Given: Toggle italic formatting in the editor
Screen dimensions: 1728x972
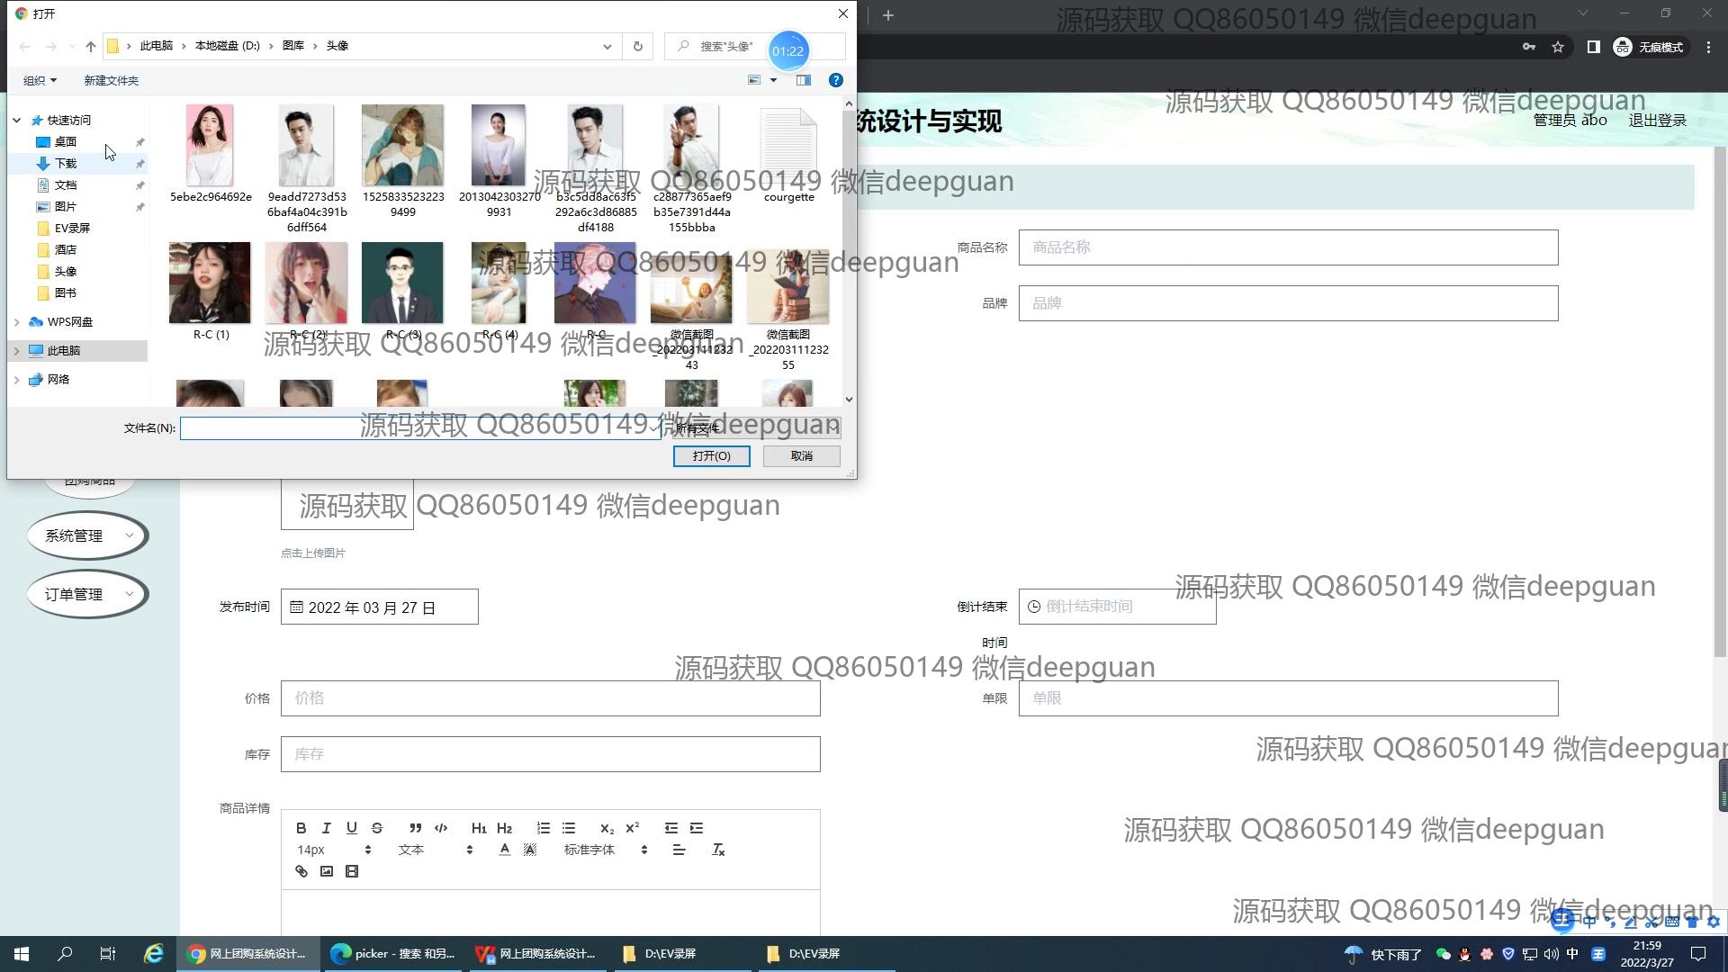Looking at the screenshot, I should [x=327, y=828].
